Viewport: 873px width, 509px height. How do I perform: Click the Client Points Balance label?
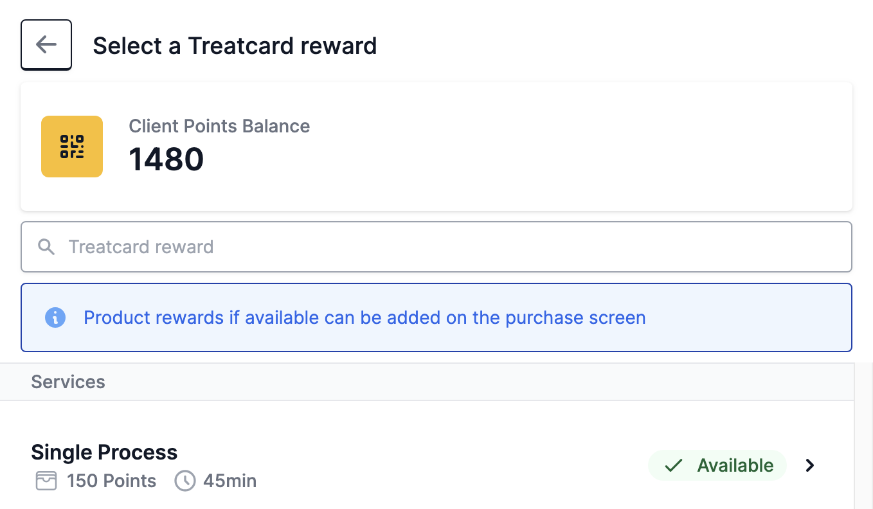click(220, 126)
